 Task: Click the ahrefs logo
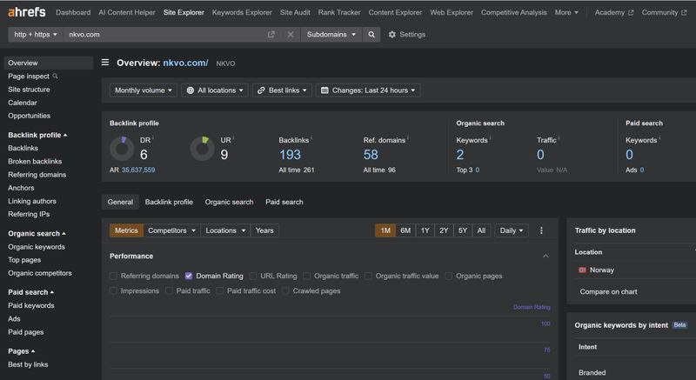[x=27, y=12]
